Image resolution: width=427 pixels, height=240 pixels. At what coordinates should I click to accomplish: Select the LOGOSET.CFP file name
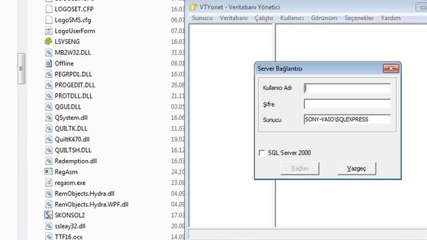point(74,9)
